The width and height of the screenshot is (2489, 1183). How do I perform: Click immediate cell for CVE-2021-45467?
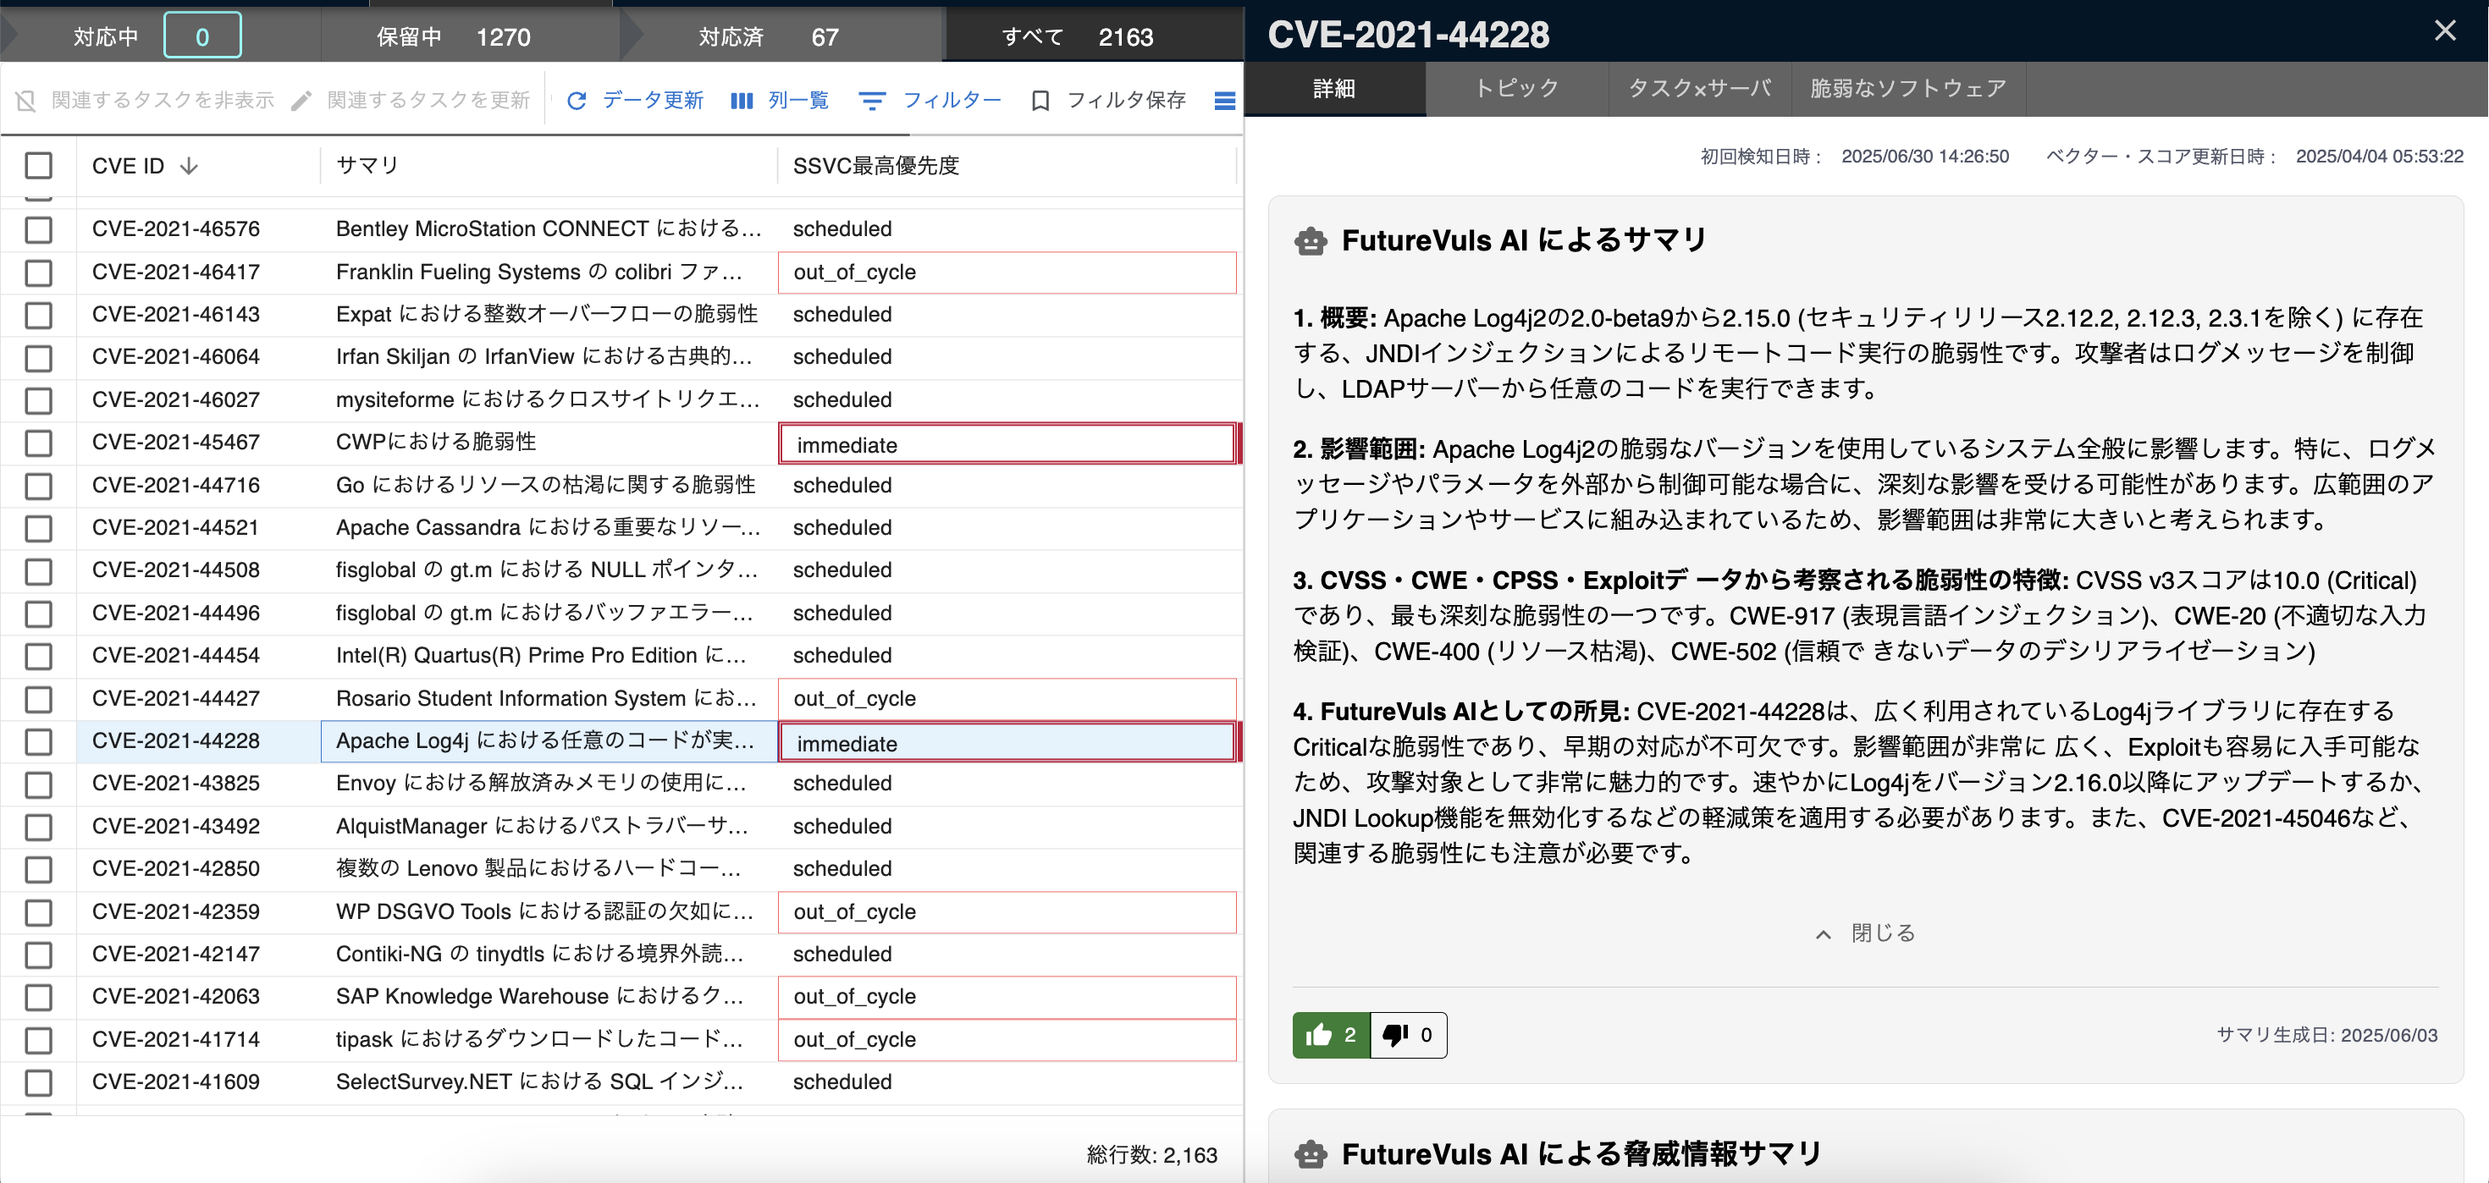click(x=1007, y=444)
